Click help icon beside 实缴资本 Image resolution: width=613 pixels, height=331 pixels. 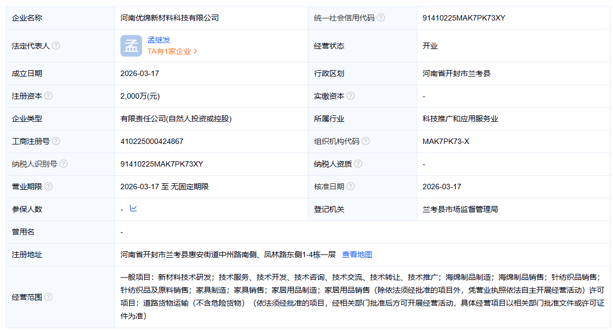(351, 96)
